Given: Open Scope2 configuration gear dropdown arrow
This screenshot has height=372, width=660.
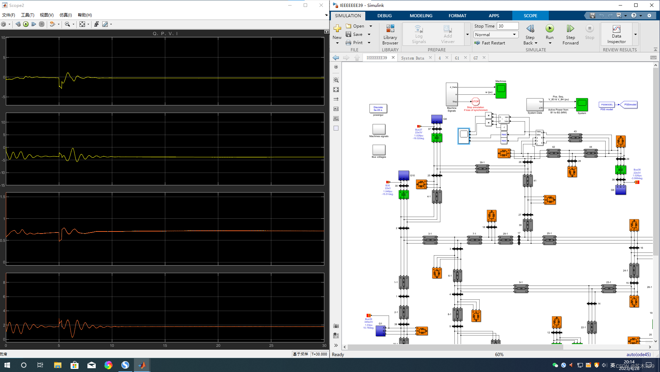Looking at the screenshot, I should [9, 24].
